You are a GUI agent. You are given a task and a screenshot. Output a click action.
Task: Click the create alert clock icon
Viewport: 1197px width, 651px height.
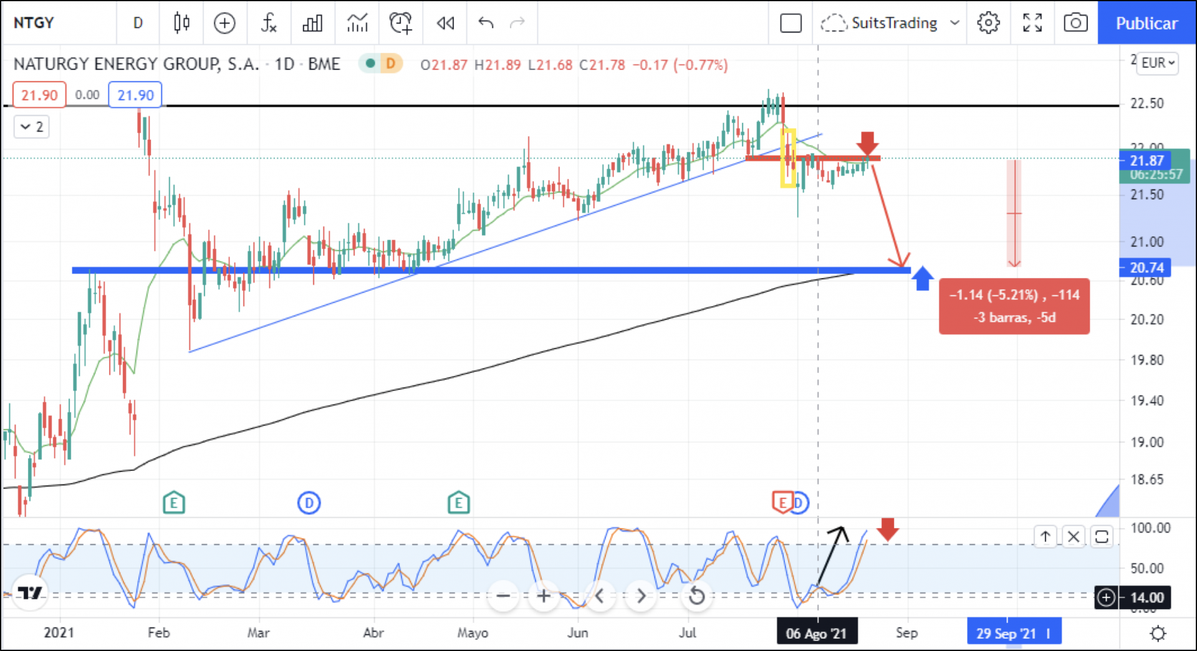point(400,23)
